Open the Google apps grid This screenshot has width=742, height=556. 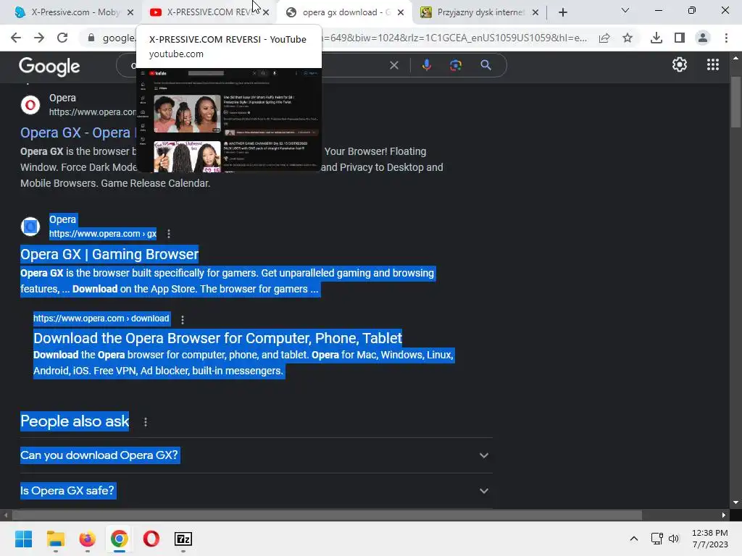tap(713, 64)
